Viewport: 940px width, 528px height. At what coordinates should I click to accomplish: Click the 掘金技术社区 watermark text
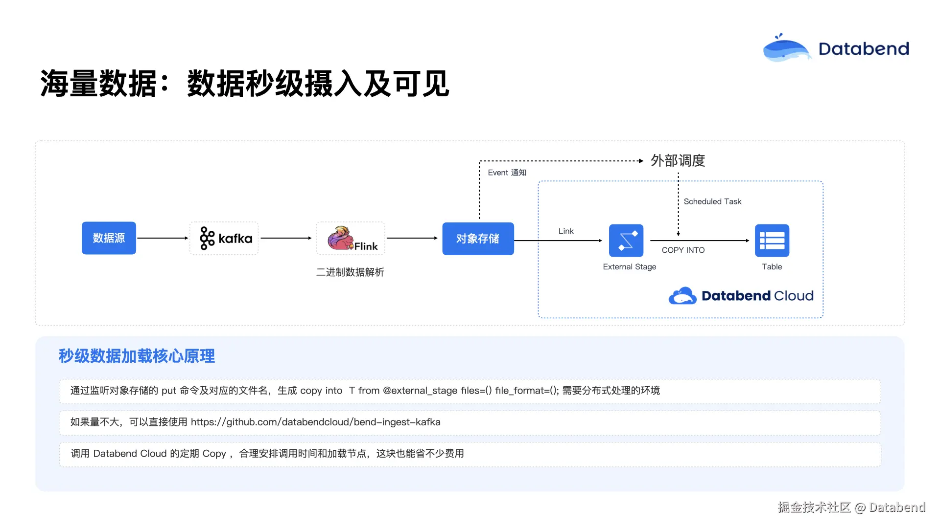coord(814,507)
